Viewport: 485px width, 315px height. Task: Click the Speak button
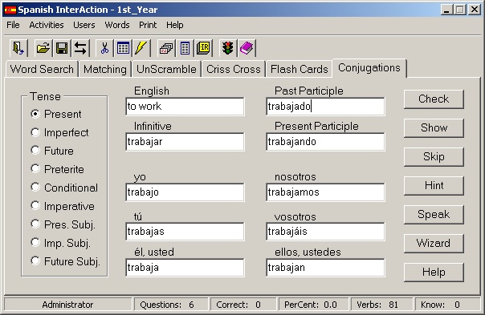[434, 214]
